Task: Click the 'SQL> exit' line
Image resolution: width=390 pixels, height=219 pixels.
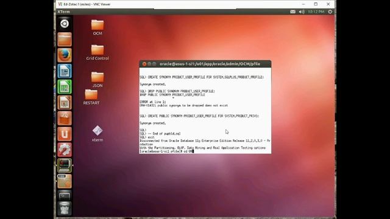Action: tap(147, 137)
